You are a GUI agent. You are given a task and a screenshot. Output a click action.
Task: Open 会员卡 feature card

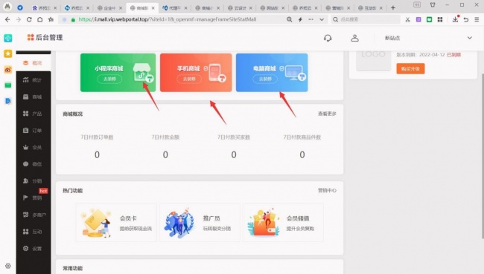point(116,222)
